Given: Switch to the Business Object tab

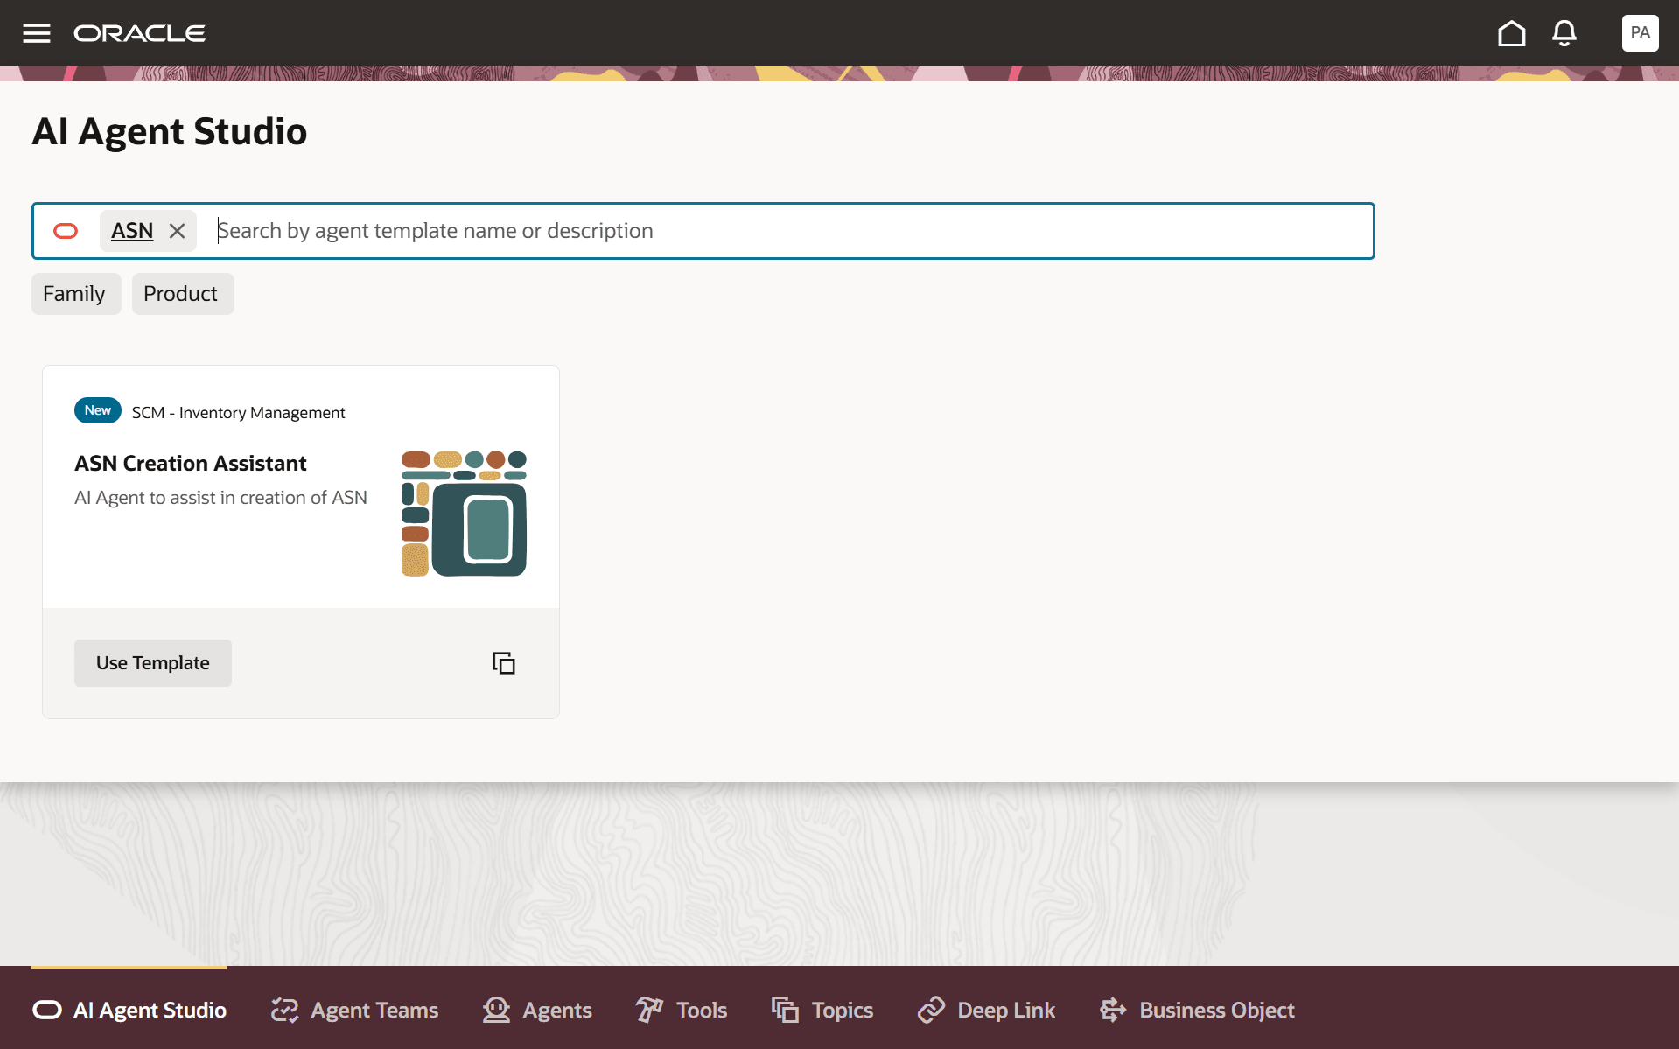Looking at the screenshot, I should (x=1197, y=1010).
